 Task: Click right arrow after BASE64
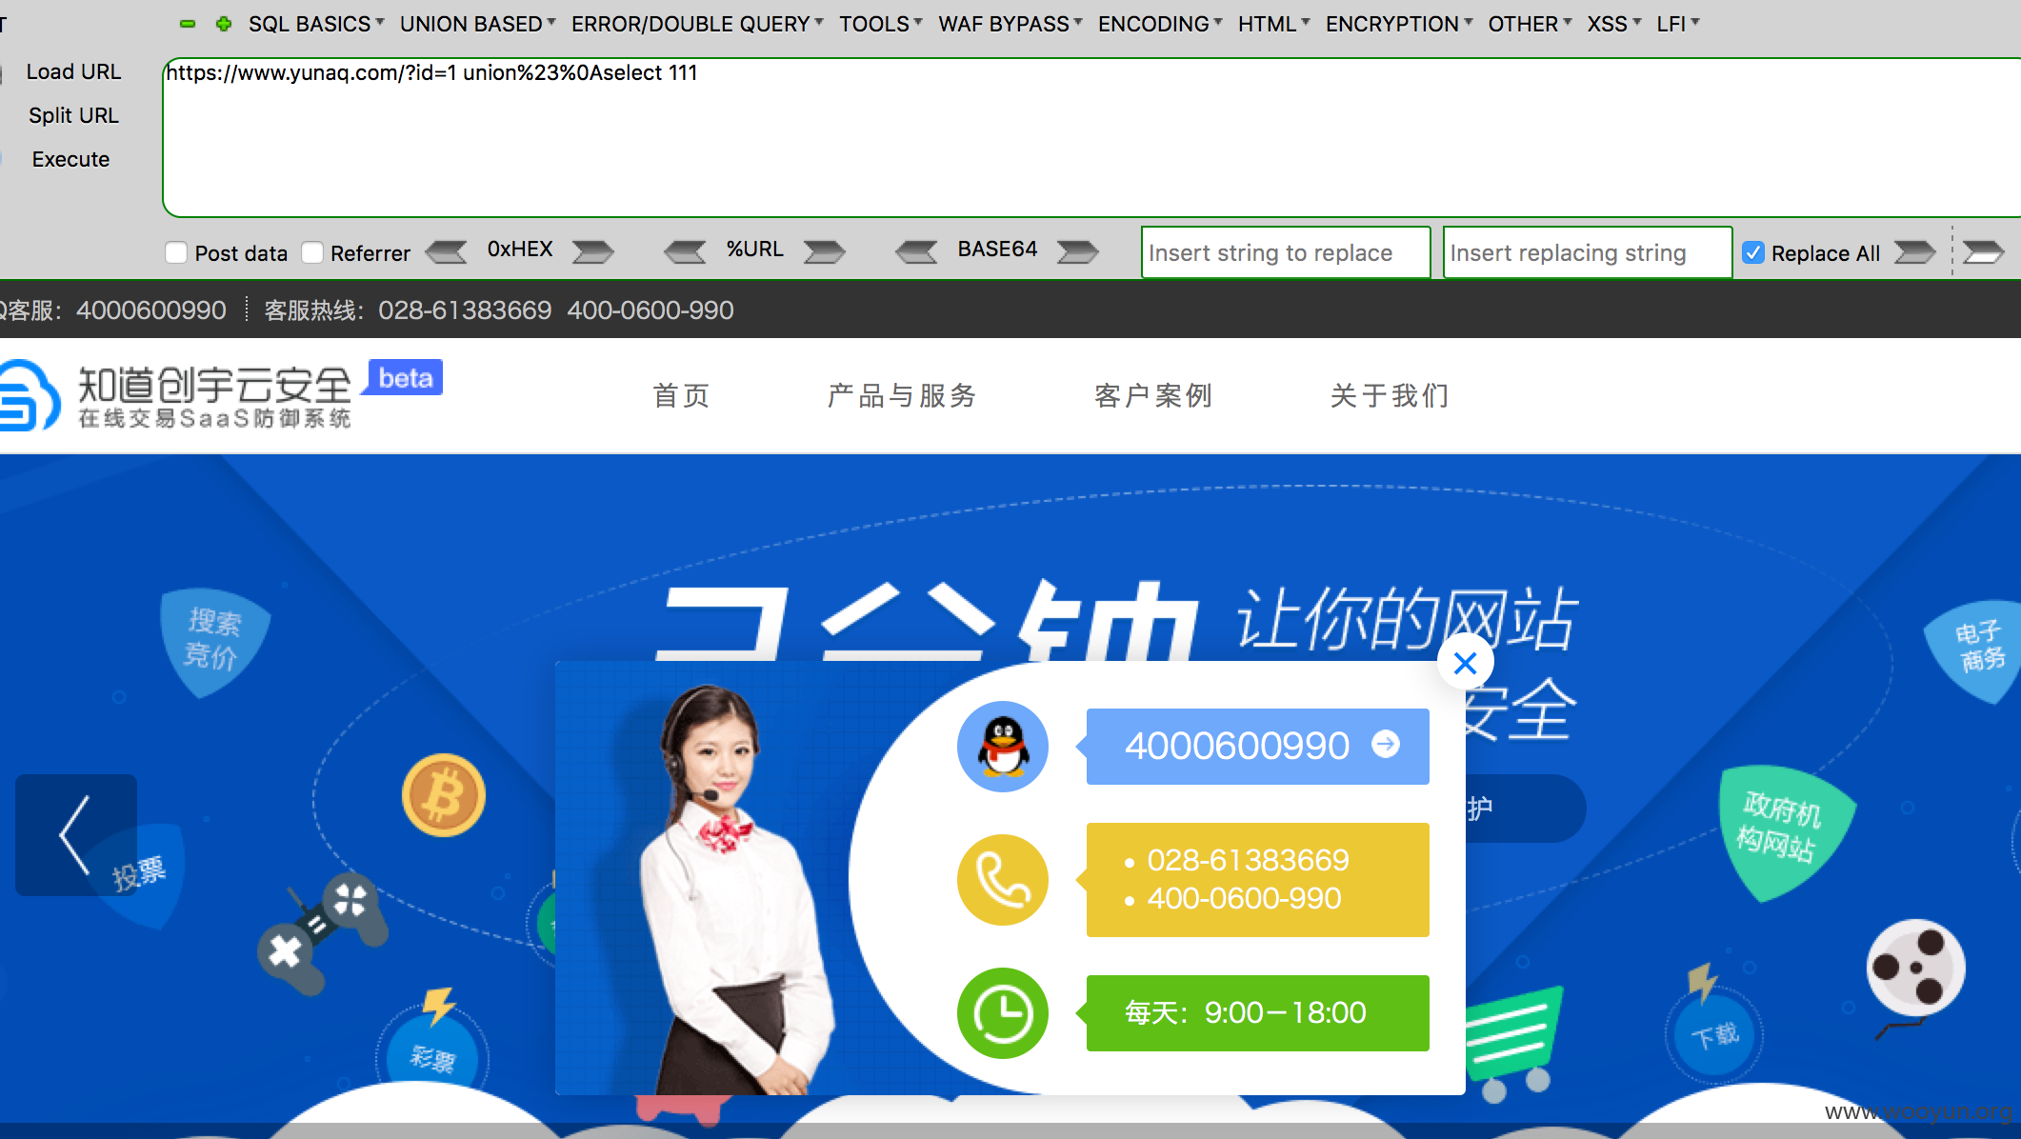pos(1077,251)
